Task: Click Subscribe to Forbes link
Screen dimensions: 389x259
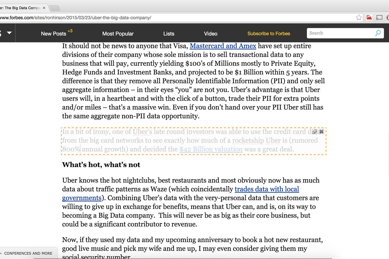Action: tap(269, 34)
